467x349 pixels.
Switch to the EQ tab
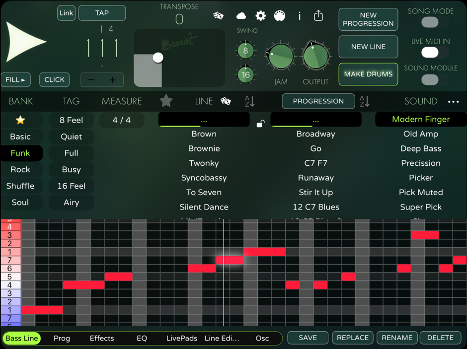click(x=142, y=338)
